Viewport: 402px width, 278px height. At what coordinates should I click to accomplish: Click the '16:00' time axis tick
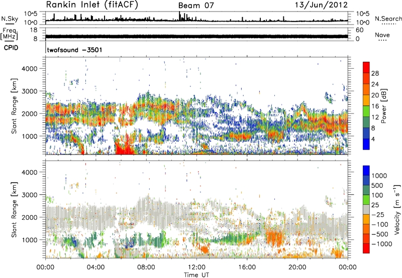pos(247,267)
